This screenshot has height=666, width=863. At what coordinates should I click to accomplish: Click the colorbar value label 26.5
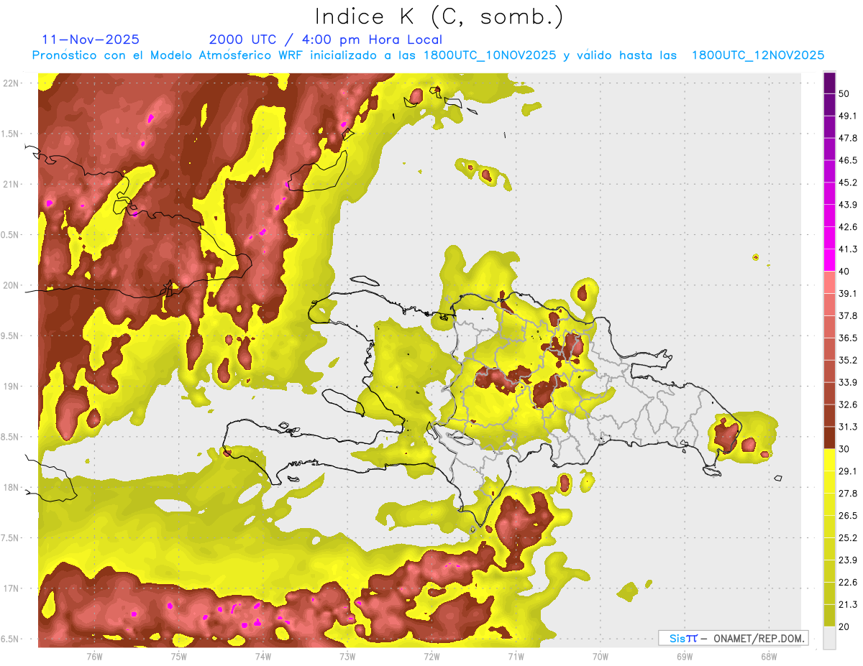pyautogui.click(x=847, y=516)
